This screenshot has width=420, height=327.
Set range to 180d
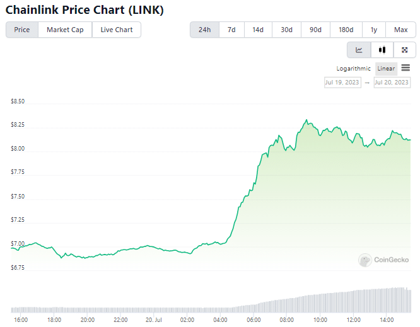346,30
